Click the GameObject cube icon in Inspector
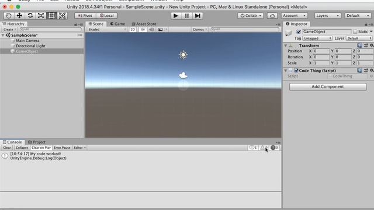The height and width of the screenshot is (210, 374). [x=289, y=33]
